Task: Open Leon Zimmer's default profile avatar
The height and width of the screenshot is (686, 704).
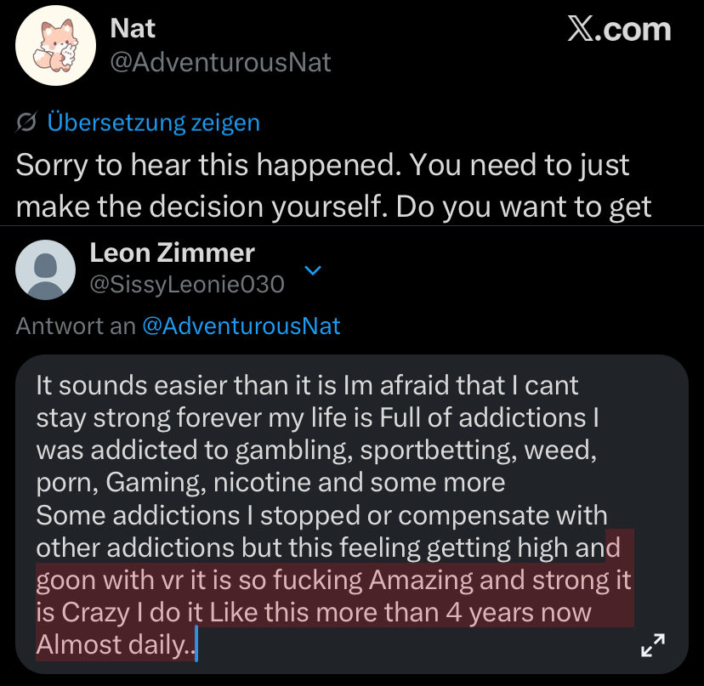Action: tap(45, 269)
